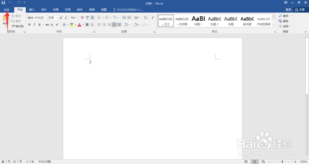This screenshot has height=164, width=309.
Task: Toggle justify alignment button
Action: pyautogui.click(x=114, y=25)
